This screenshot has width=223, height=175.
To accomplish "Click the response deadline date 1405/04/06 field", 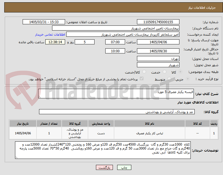I will (158, 42).
